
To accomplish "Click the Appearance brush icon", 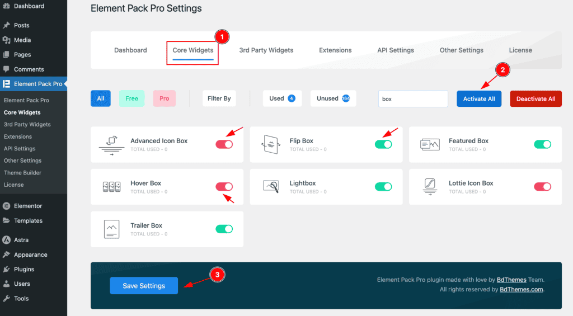I will click(x=6, y=254).
